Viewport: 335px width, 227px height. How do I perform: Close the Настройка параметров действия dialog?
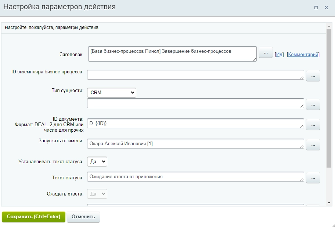click(326, 7)
